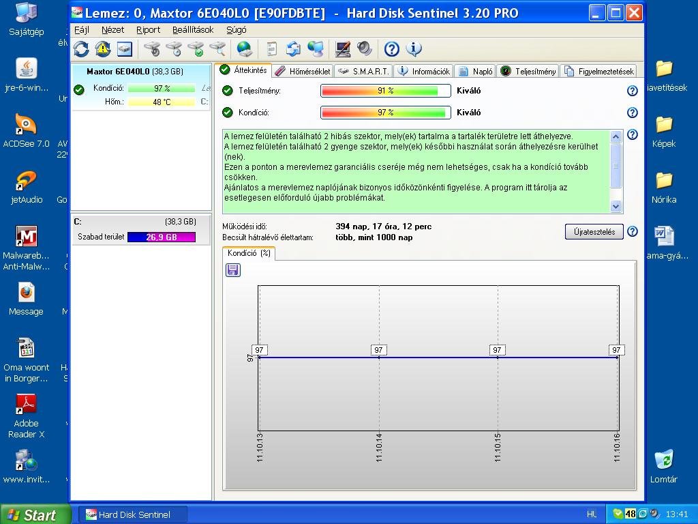Switch to the S.M.A.R.T. tab
Image resolution: width=698 pixels, height=524 pixels.
pos(363,71)
